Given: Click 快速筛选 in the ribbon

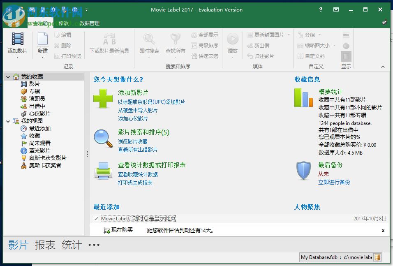Looking at the screenshot, I should pos(205,56).
